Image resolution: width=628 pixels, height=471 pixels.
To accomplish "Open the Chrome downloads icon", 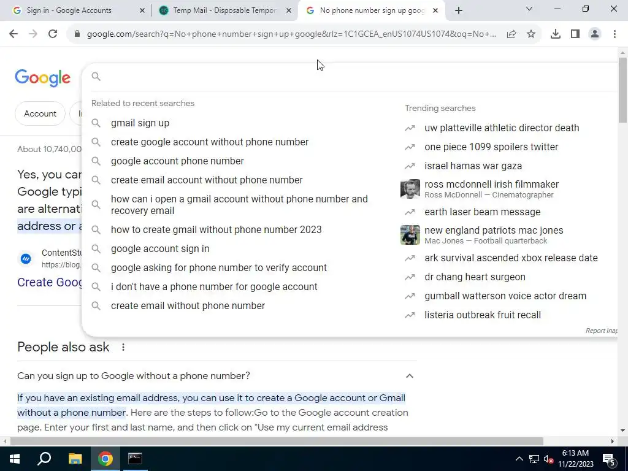I will (x=556, y=34).
